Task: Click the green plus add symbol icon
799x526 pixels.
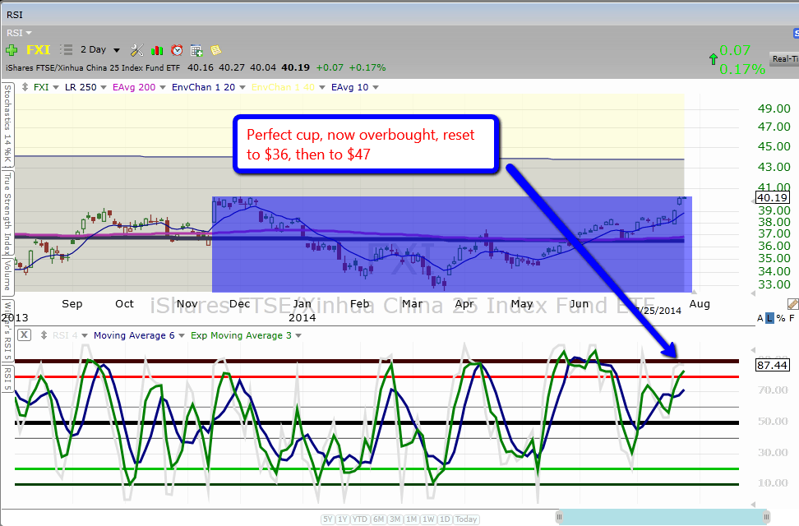Action: pos(12,50)
